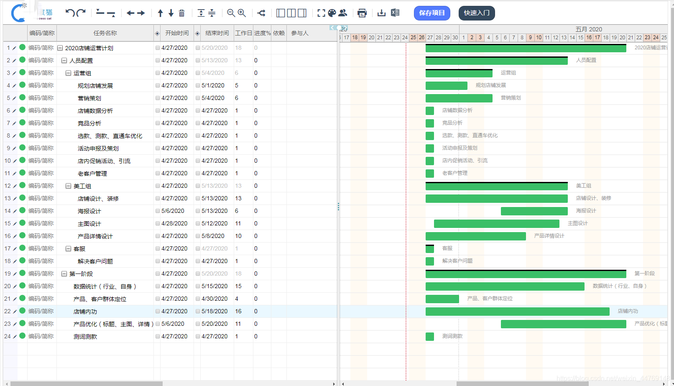Open the color palette theme icon
Viewport: 674px width, 386px height.
(x=332, y=13)
